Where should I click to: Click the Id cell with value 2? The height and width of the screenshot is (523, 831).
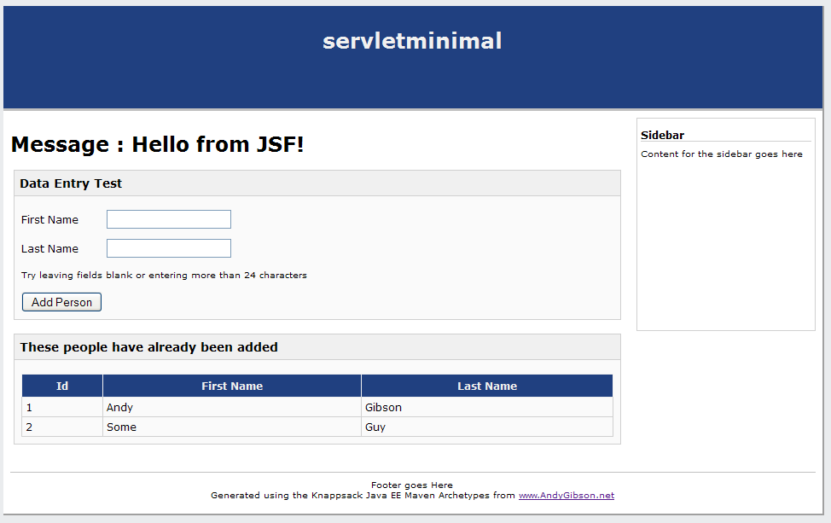(x=62, y=427)
